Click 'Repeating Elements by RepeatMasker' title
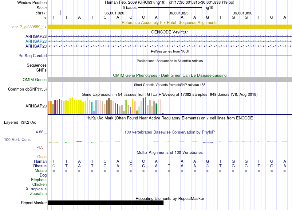Viewport: 292px width, 210px height. coord(170,198)
